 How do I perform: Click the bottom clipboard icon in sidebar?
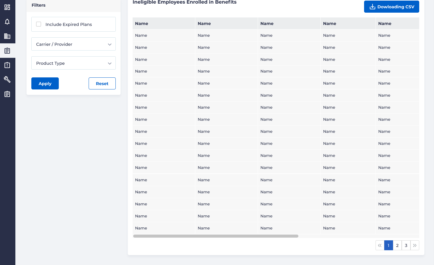7,94
